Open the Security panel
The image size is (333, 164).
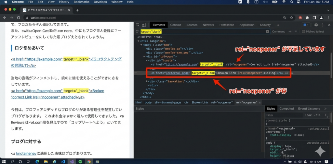(x=265, y=25)
